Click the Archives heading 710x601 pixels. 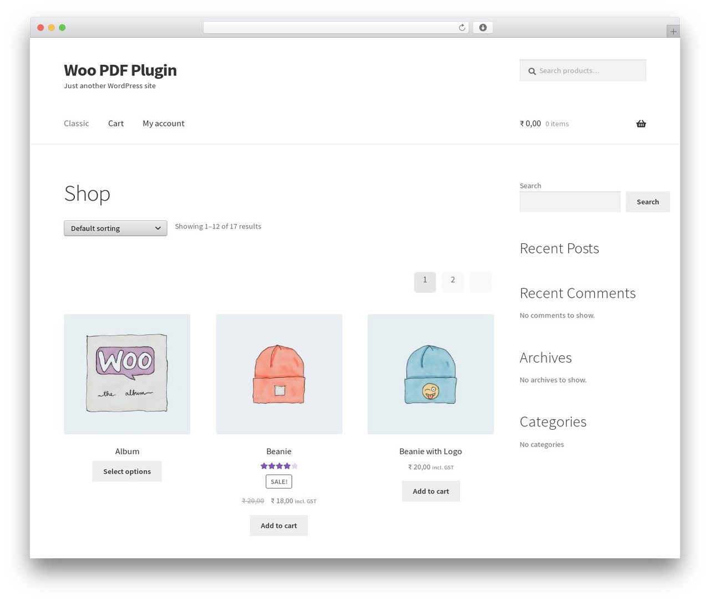[546, 358]
